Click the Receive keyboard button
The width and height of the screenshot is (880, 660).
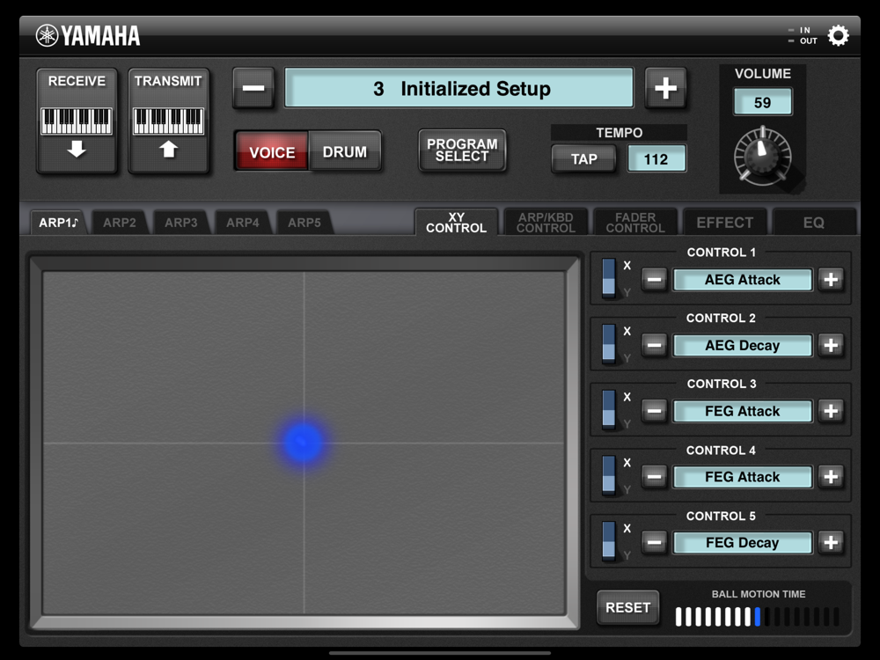point(77,121)
